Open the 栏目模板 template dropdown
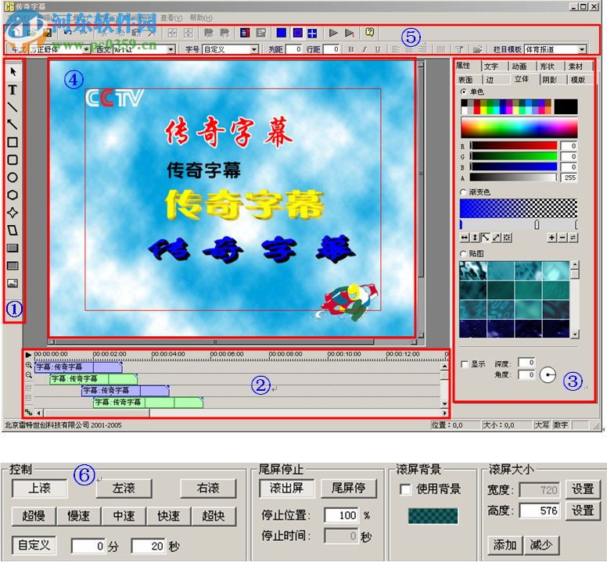607x562 pixels. coord(582,49)
